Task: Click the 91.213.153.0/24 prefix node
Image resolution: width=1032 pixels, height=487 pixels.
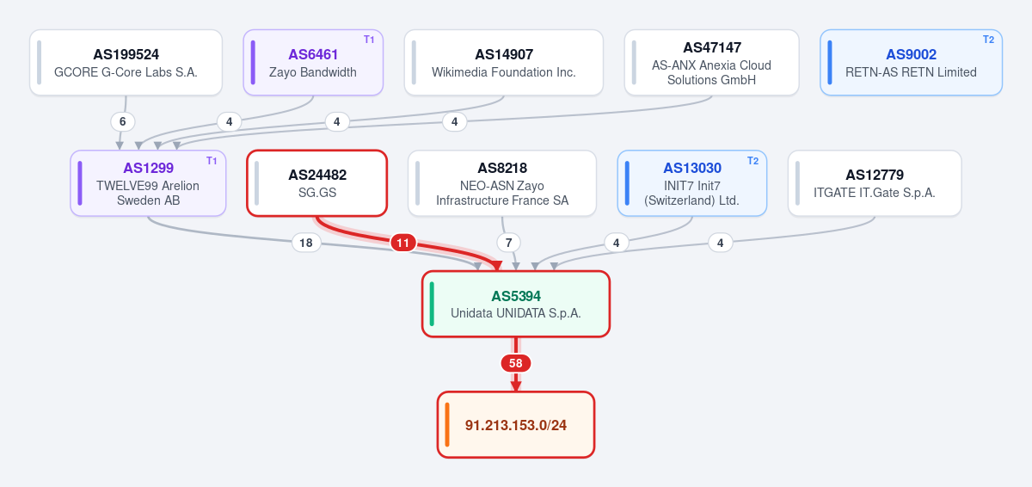Action: pos(516,425)
